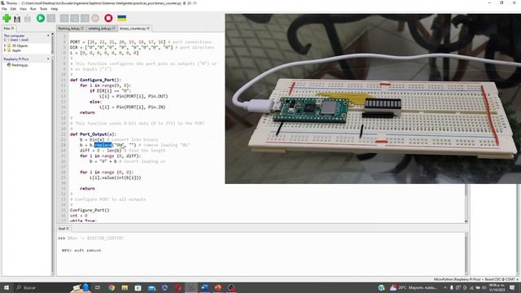Stop the backend with red stop icon

pos(108,18)
